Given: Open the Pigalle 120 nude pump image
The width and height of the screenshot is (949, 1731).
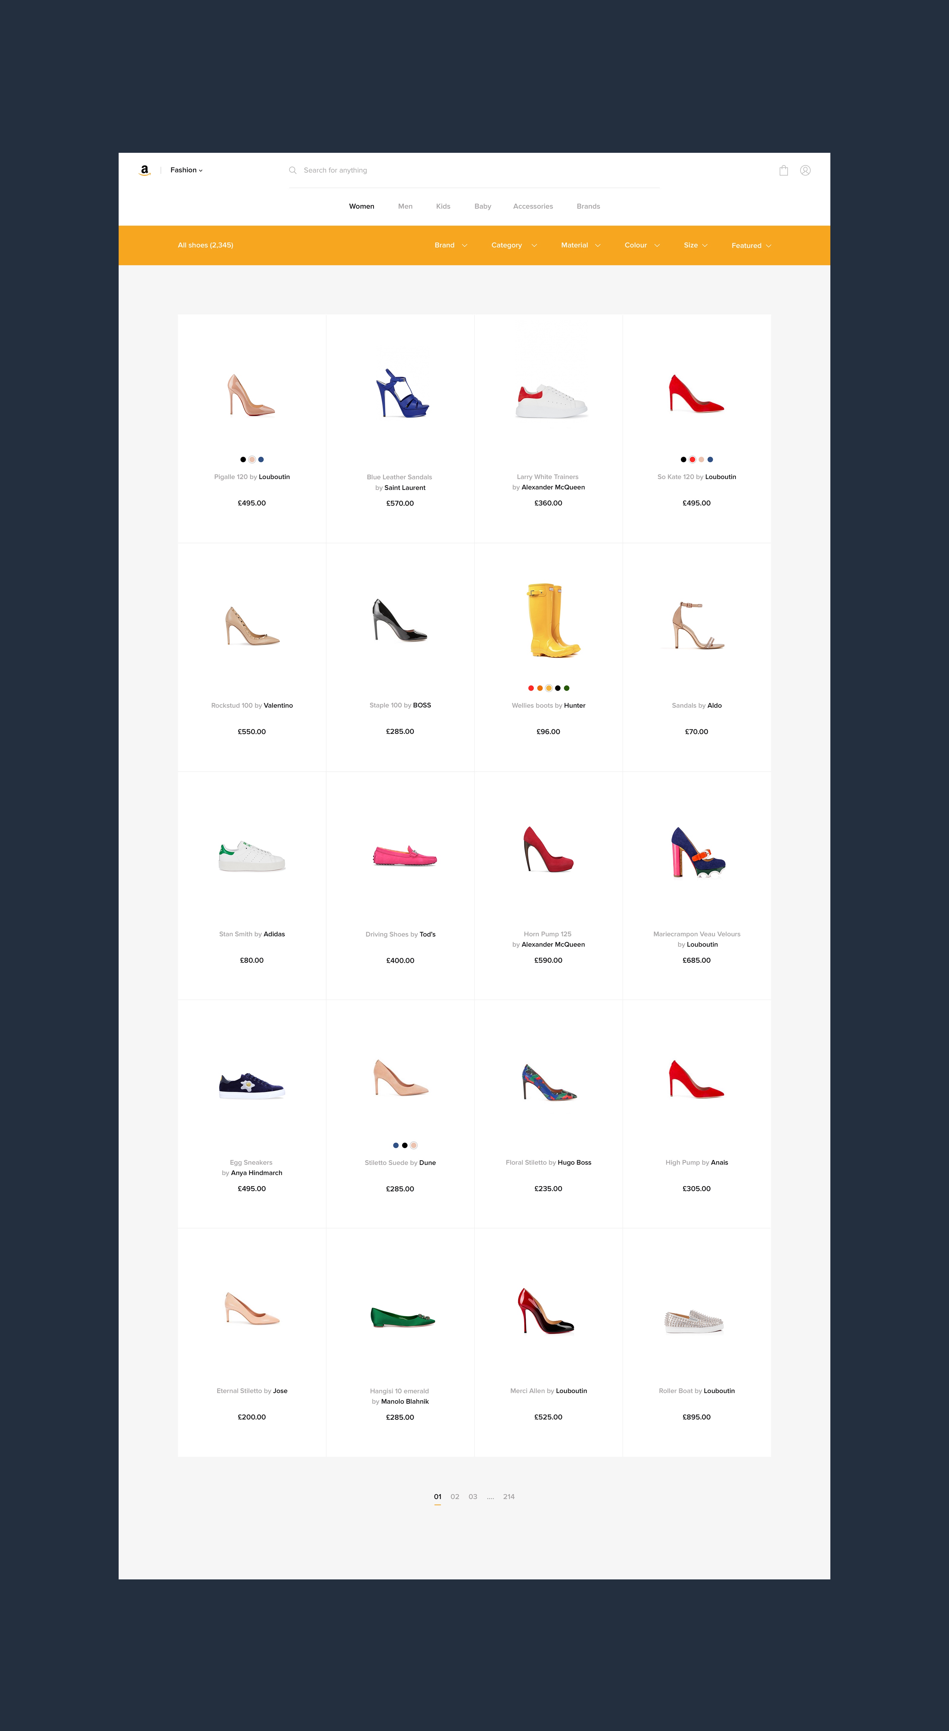Looking at the screenshot, I should pos(251,395).
